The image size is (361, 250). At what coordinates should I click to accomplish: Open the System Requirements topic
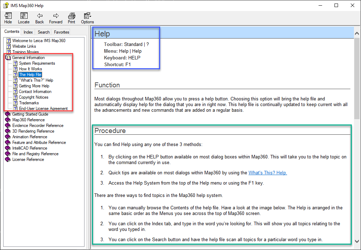[x=37, y=63]
